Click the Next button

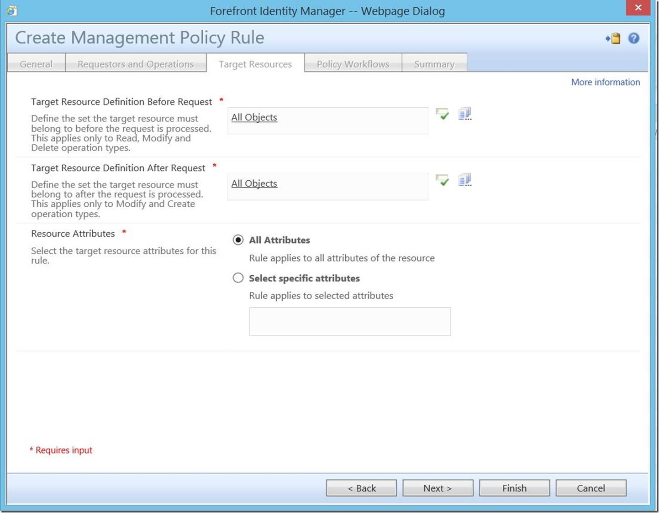(438, 488)
